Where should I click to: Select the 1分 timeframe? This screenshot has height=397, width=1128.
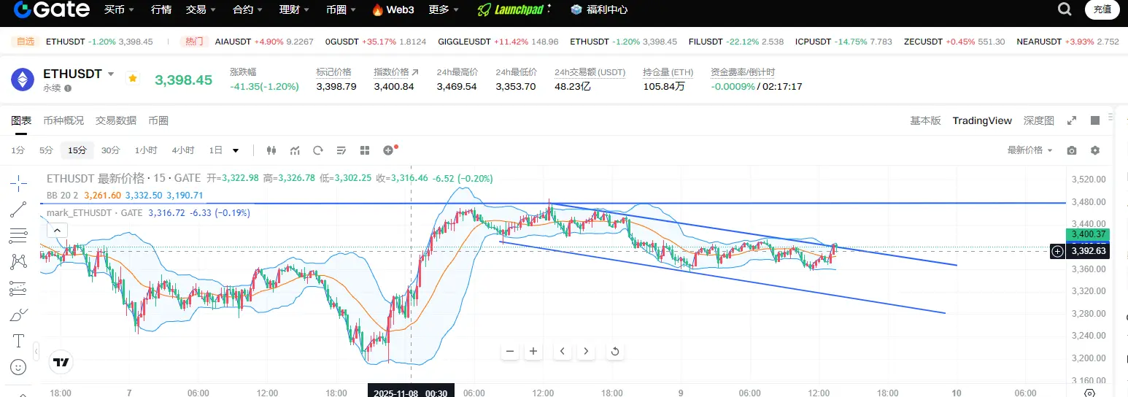pyautogui.click(x=18, y=150)
